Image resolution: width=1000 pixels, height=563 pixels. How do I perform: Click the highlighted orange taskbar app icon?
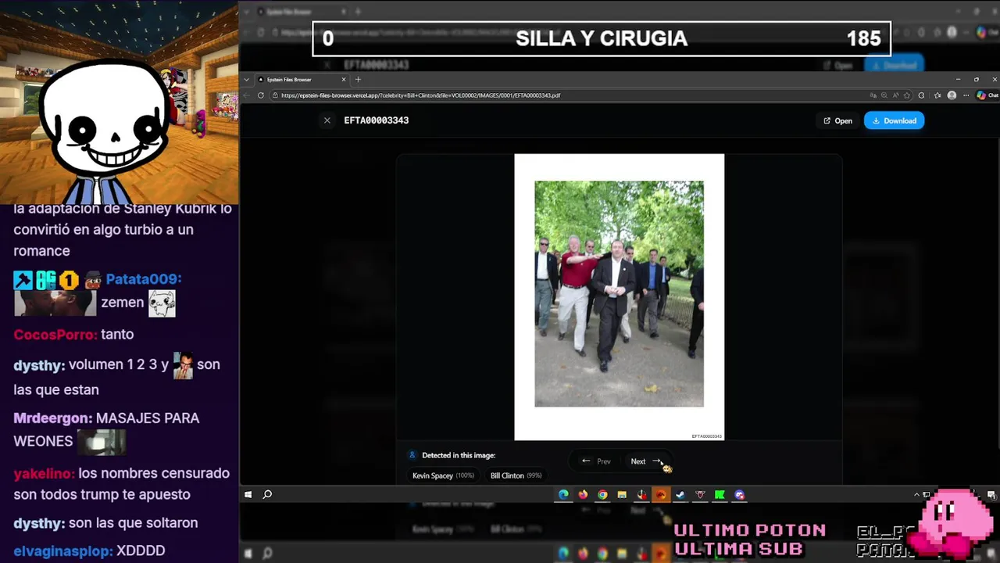click(x=661, y=494)
